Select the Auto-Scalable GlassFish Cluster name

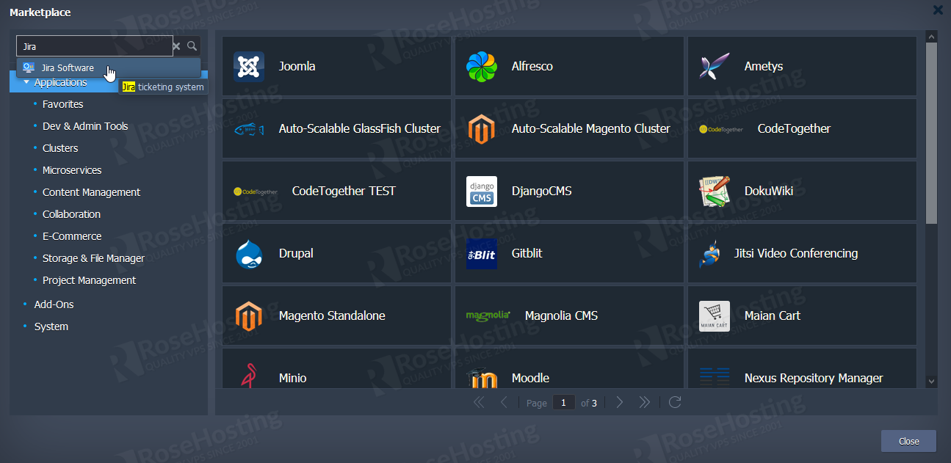(x=360, y=128)
